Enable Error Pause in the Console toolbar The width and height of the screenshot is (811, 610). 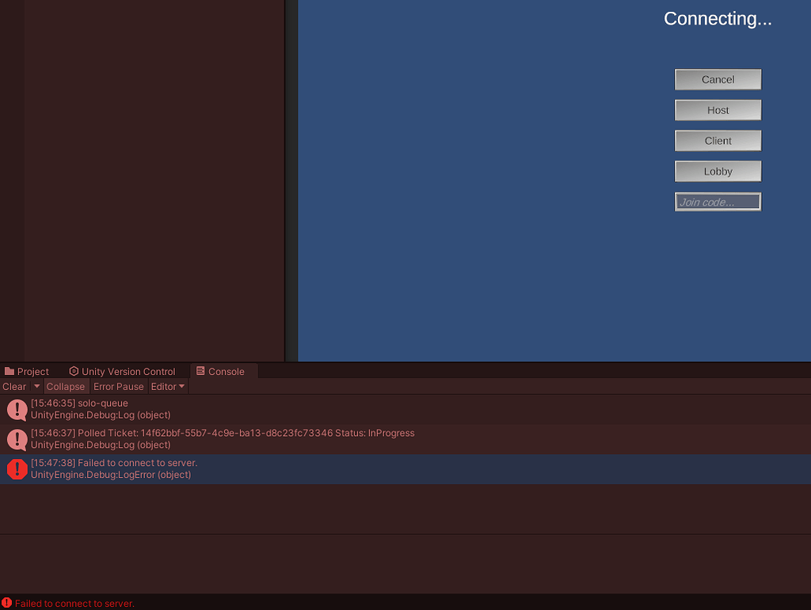point(118,387)
